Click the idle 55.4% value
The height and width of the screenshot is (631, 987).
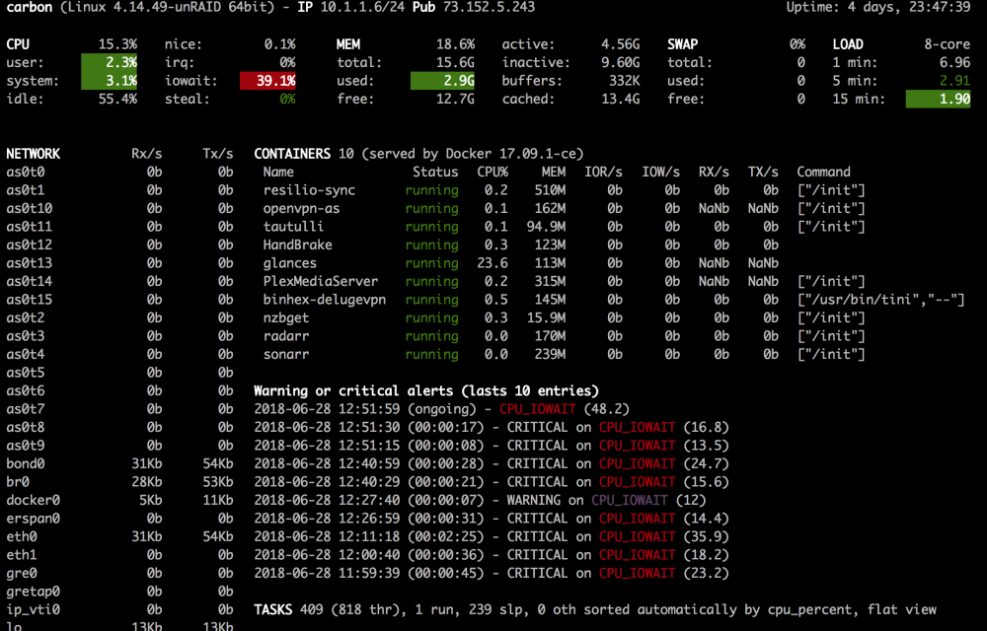117,100
